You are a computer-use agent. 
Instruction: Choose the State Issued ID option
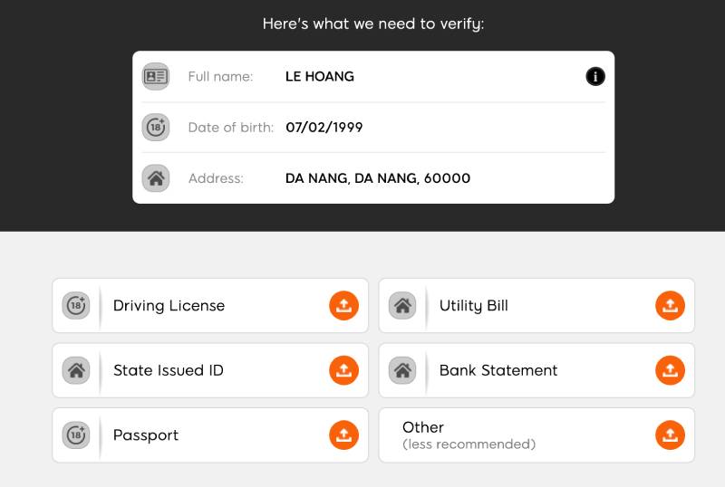point(169,370)
